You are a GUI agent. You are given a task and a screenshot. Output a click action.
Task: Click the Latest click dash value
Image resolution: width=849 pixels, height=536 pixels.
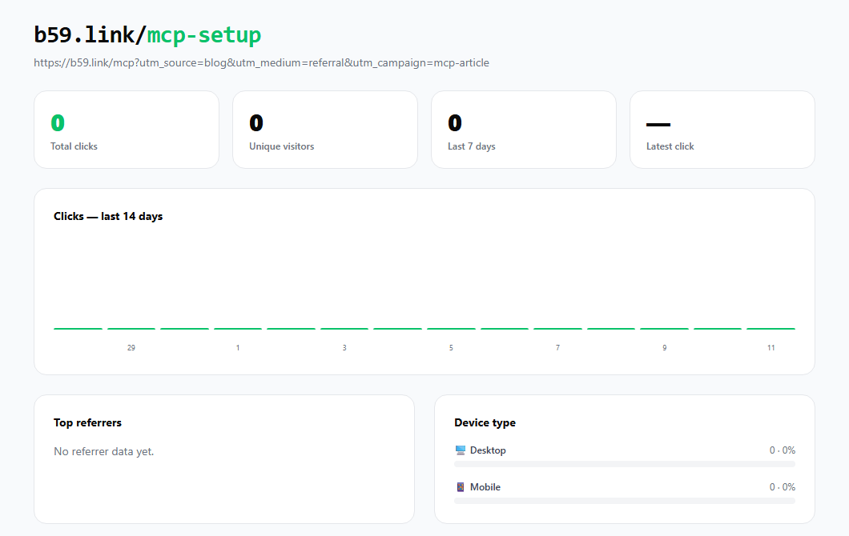(x=658, y=124)
